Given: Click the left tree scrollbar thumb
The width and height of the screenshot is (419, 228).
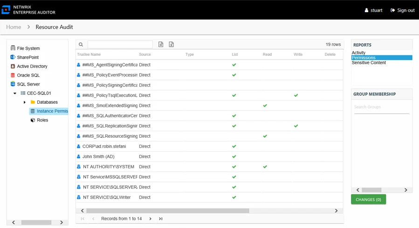Looking at the screenshot, I should pos(36,222).
